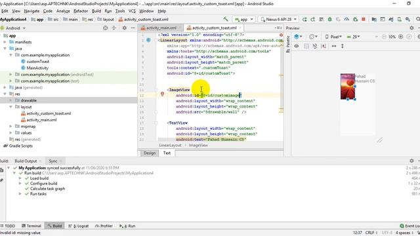Expand the Load build step
Image resolution: width=420 pixels, height=236 pixels.
[20, 178]
